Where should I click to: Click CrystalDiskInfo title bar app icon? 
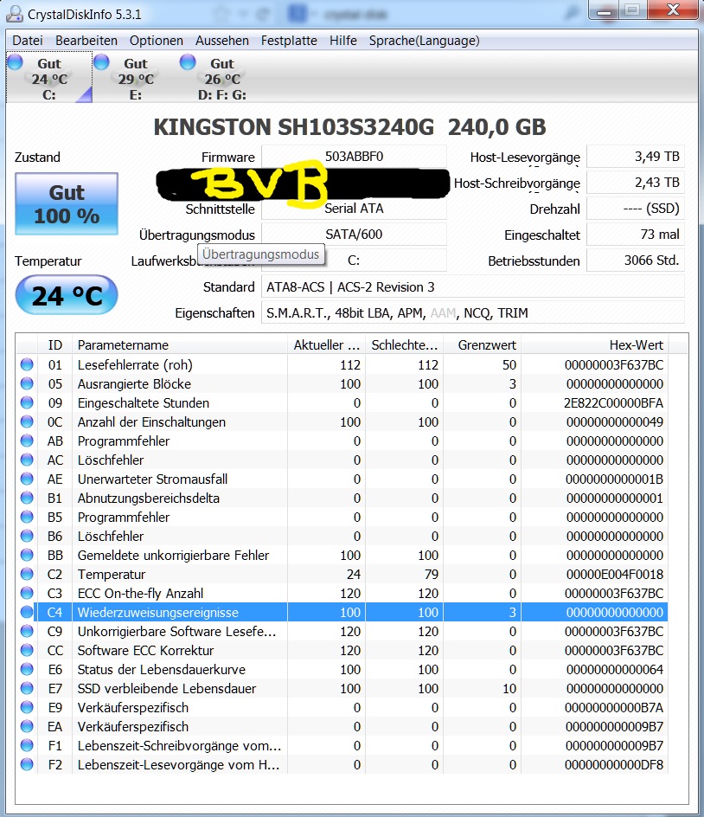(x=15, y=14)
